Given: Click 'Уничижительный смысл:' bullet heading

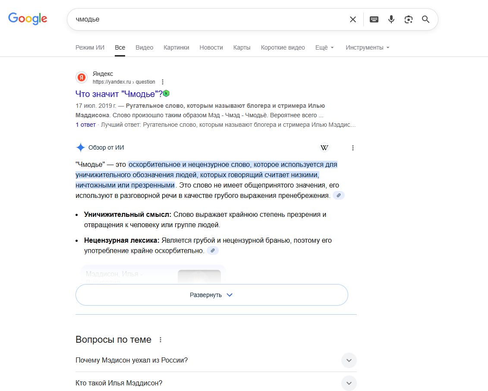Looking at the screenshot, I should (128, 215).
